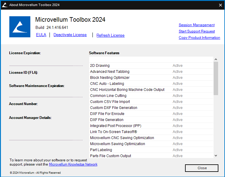Screen dimensions: 225x177
Task: Select Microvellum Sawing Optimization row
Action: (151, 144)
